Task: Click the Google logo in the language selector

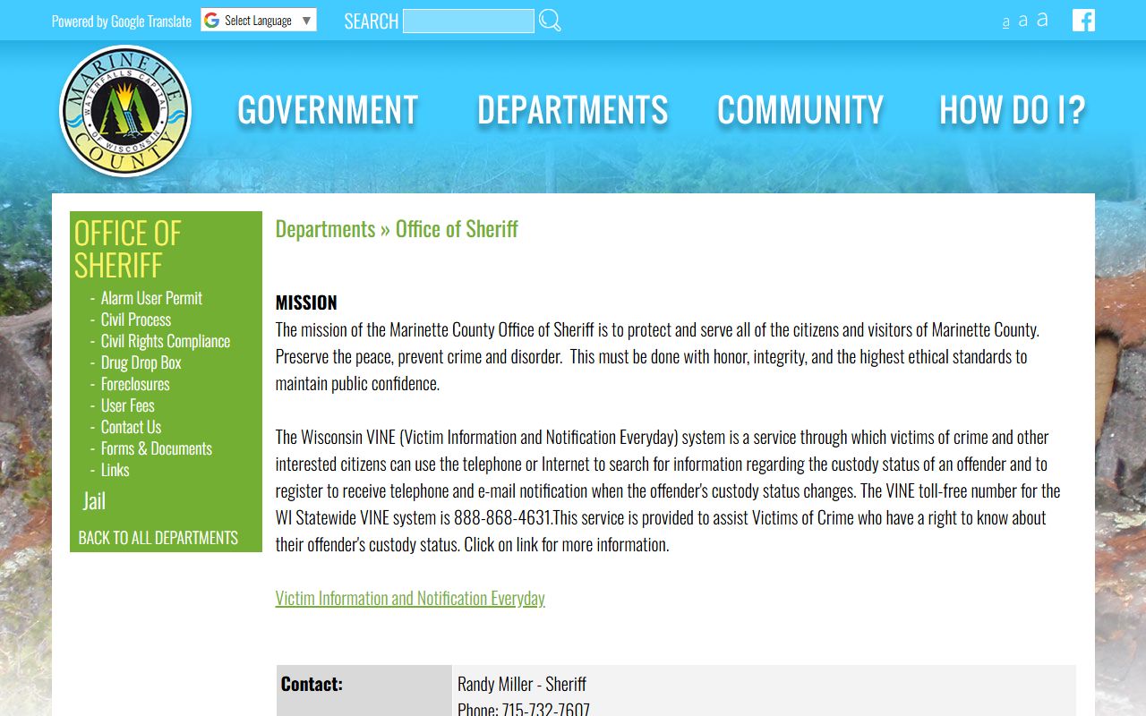Action: tap(211, 21)
